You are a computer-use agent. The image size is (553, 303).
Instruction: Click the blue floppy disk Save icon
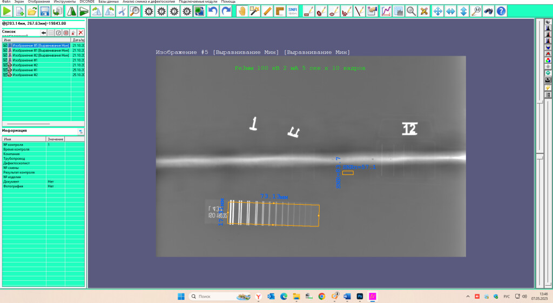click(45, 11)
